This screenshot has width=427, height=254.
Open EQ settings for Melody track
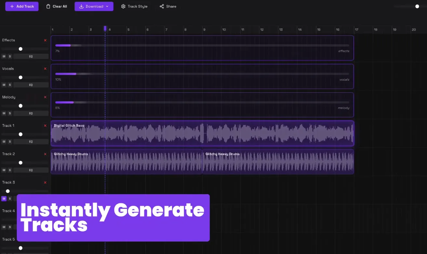31,113
